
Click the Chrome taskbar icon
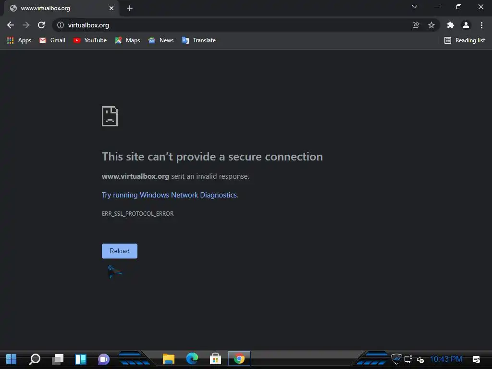point(239,358)
